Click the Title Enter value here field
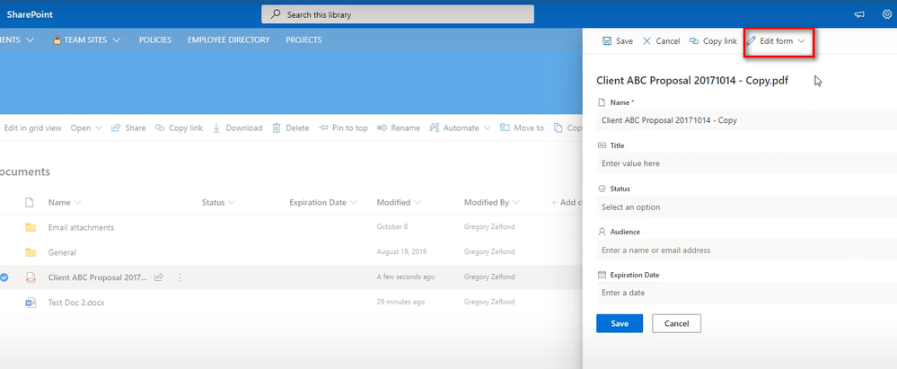897x369 pixels. pos(746,163)
